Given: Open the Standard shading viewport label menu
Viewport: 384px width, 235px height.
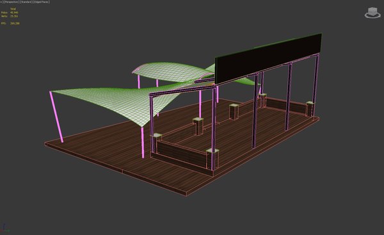Looking at the screenshot, I should click(x=26, y=2).
